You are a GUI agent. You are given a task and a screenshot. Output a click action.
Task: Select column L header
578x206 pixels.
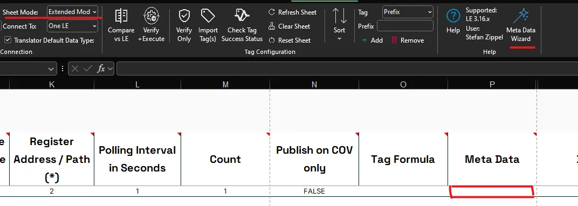[x=137, y=84]
